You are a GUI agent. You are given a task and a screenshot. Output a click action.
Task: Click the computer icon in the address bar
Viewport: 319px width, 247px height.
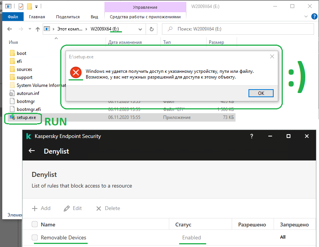point(47,29)
